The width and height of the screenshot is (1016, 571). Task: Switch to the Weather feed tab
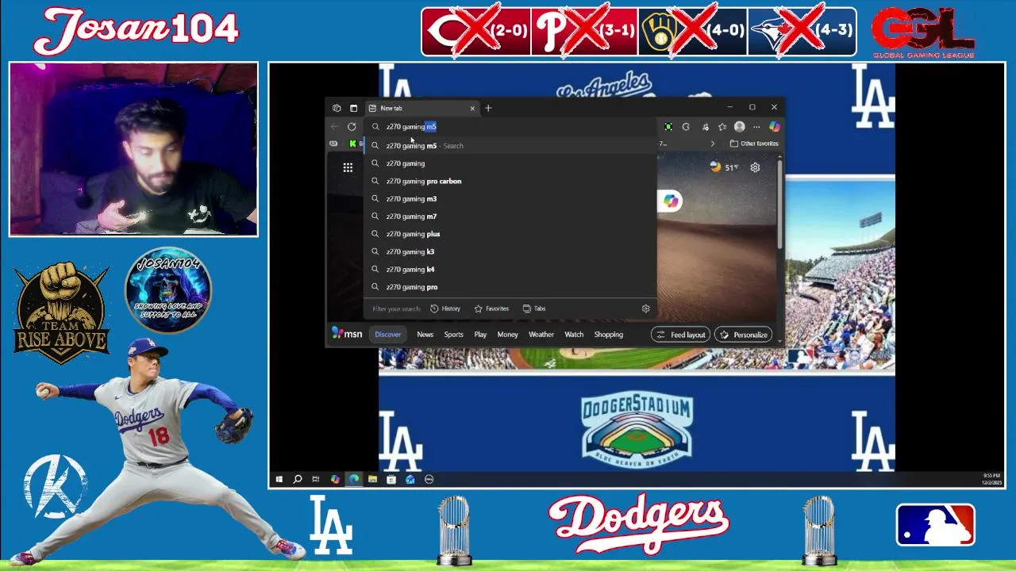coord(541,335)
